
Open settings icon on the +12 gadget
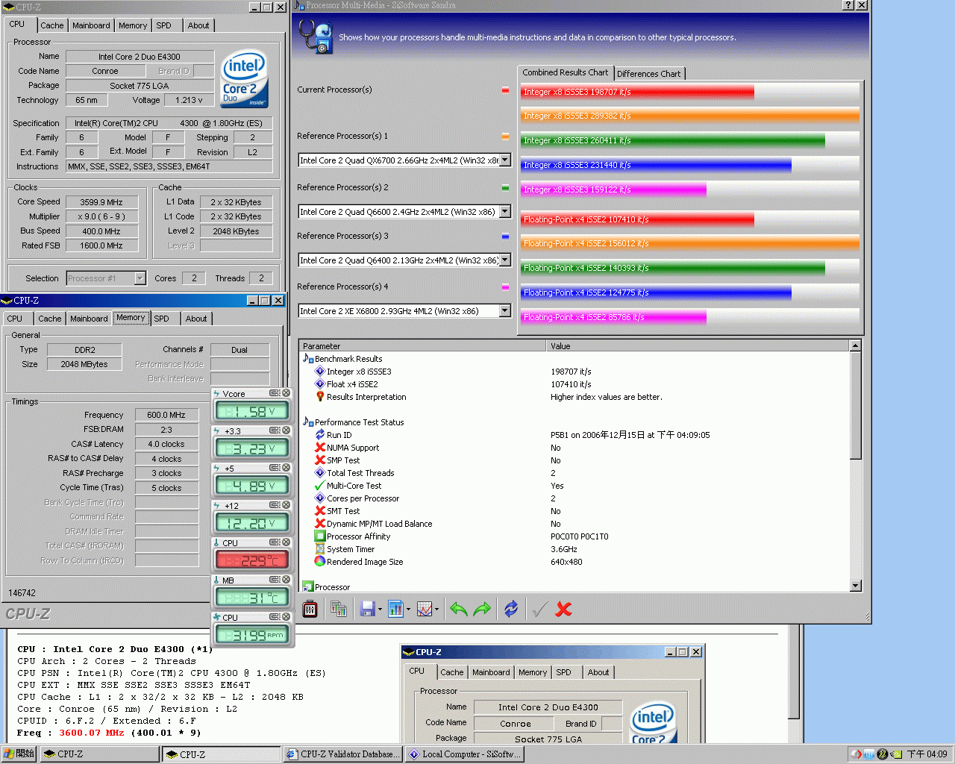(x=275, y=505)
